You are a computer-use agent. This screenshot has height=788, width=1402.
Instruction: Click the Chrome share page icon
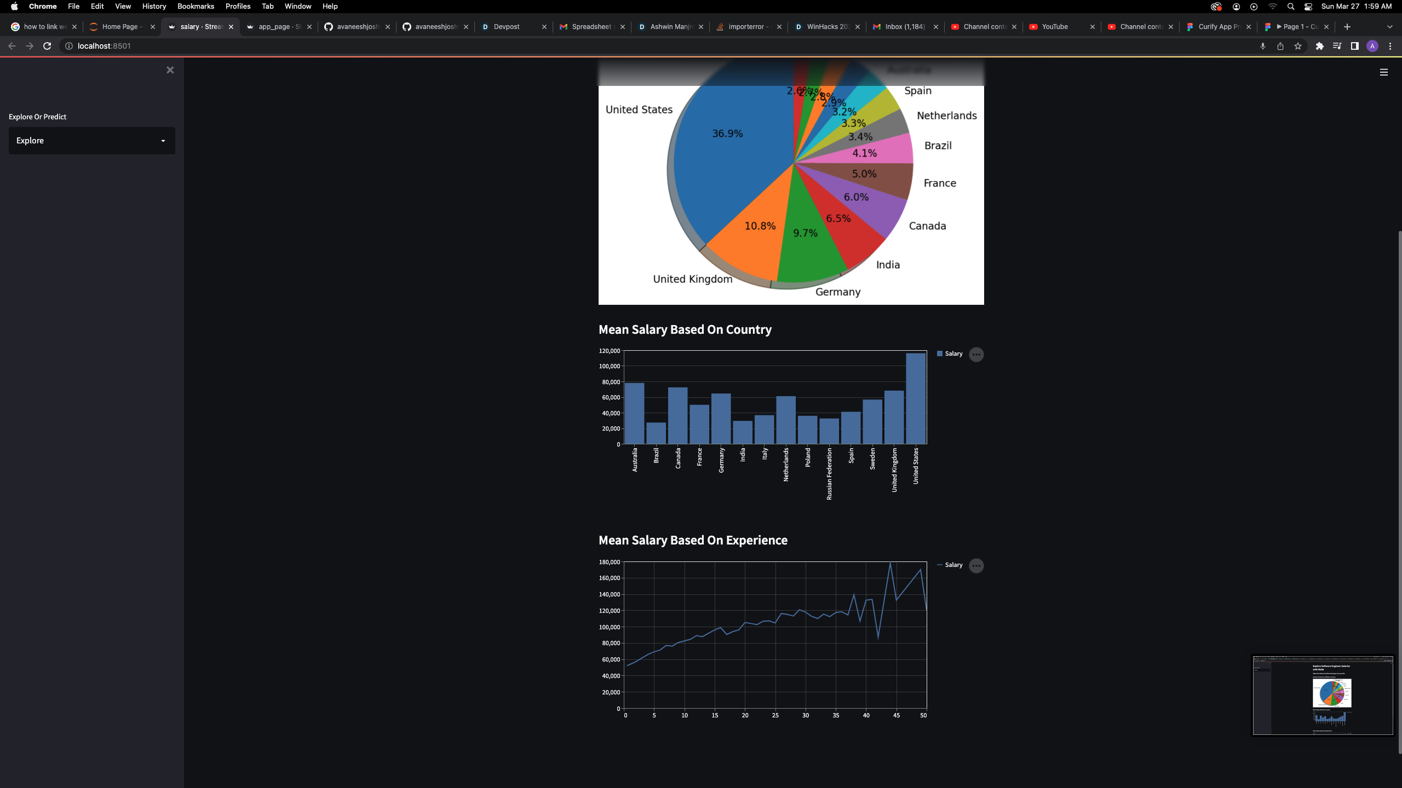click(1280, 47)
